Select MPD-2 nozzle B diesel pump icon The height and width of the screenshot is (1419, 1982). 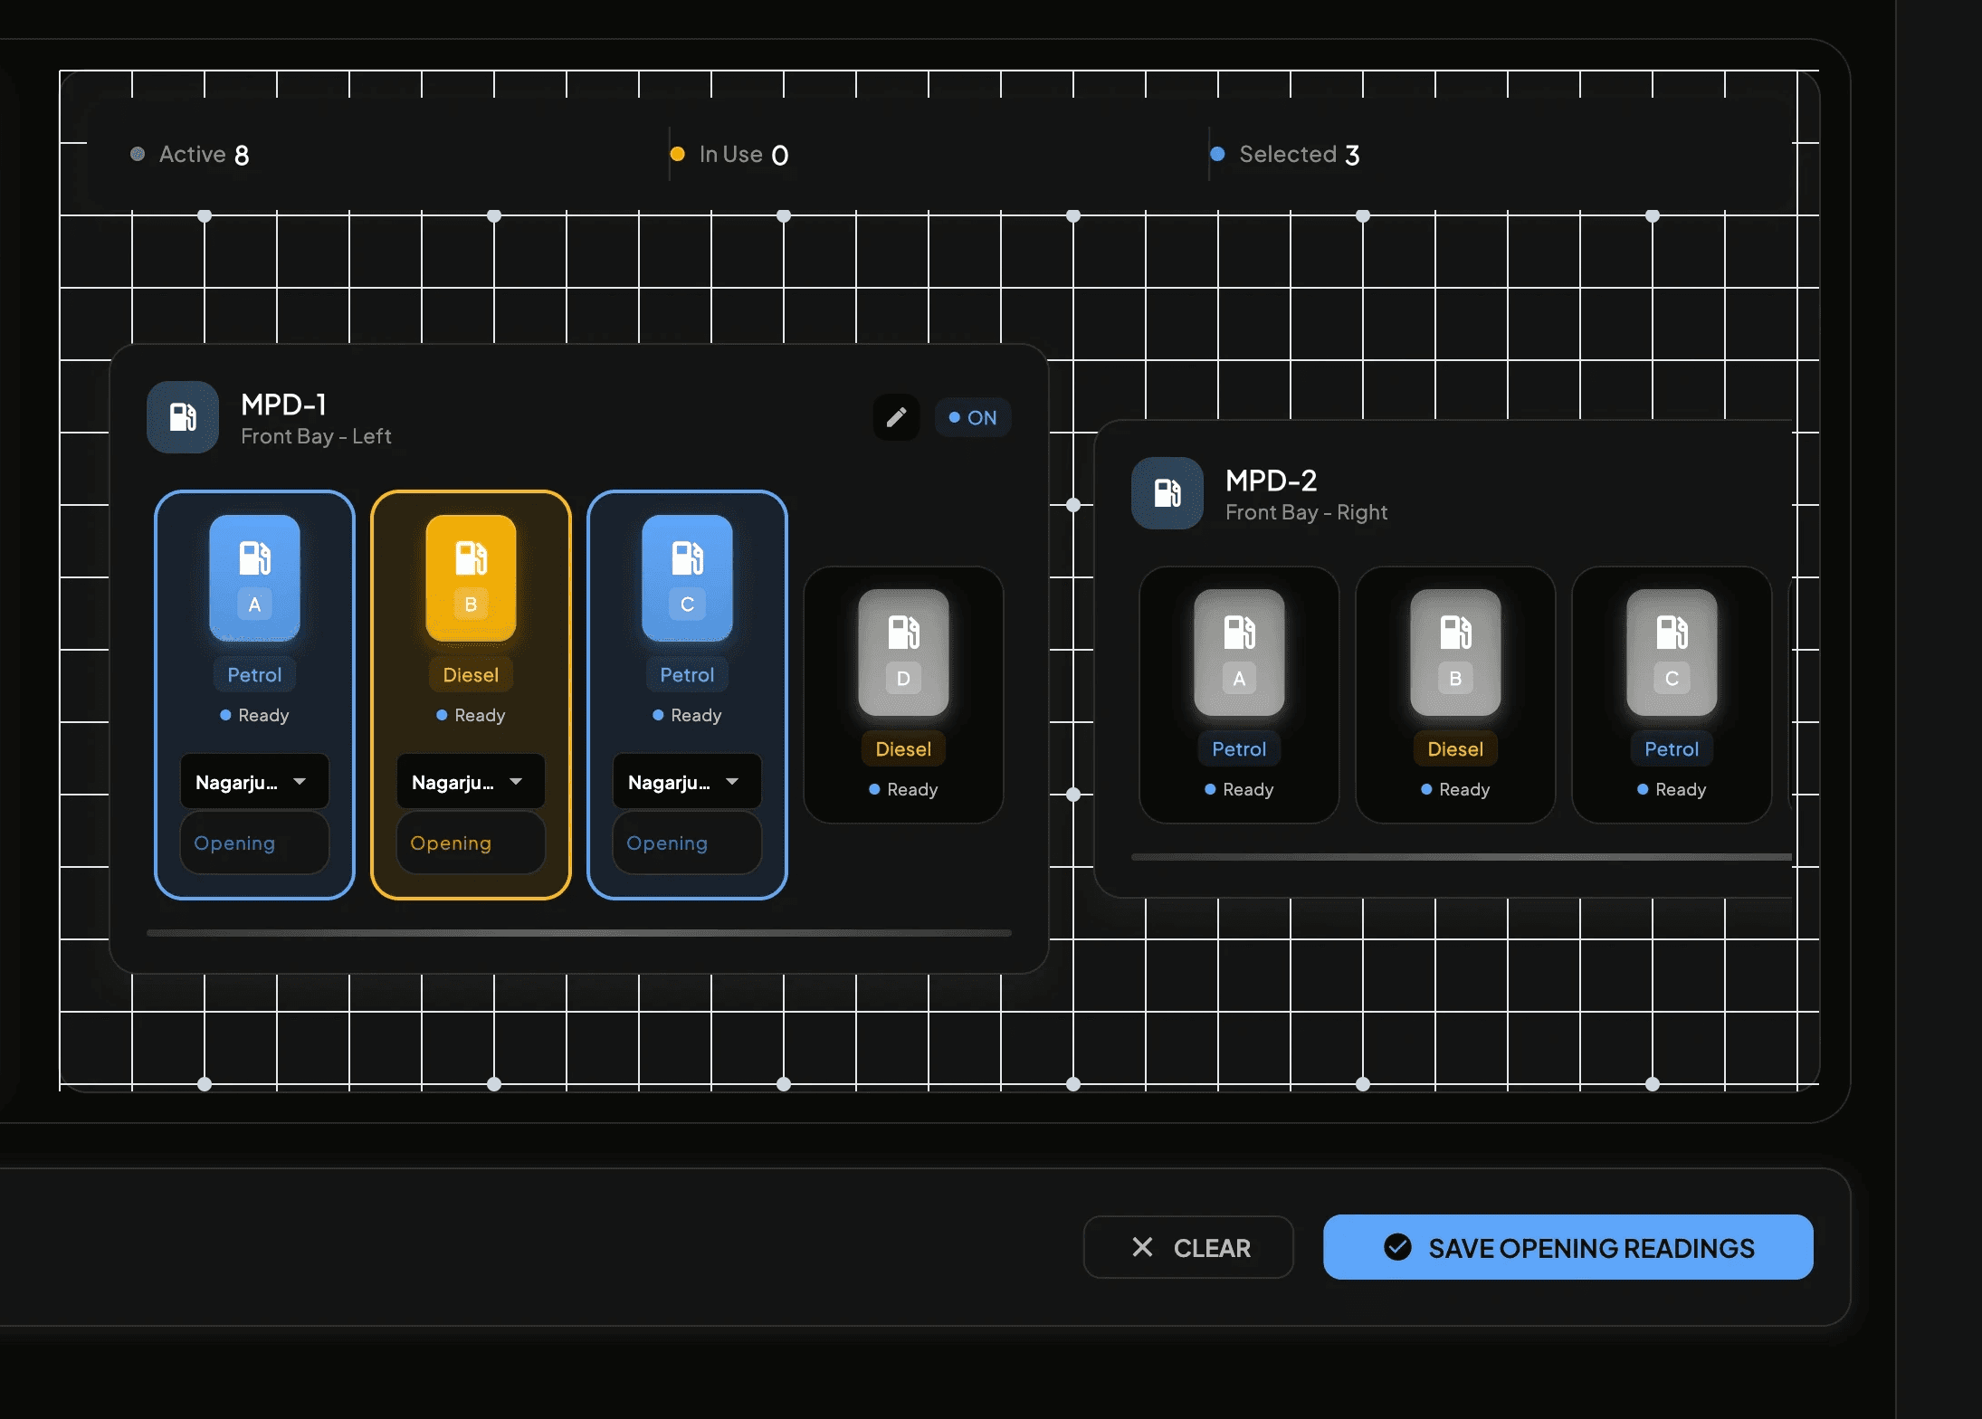[1455, 652]
